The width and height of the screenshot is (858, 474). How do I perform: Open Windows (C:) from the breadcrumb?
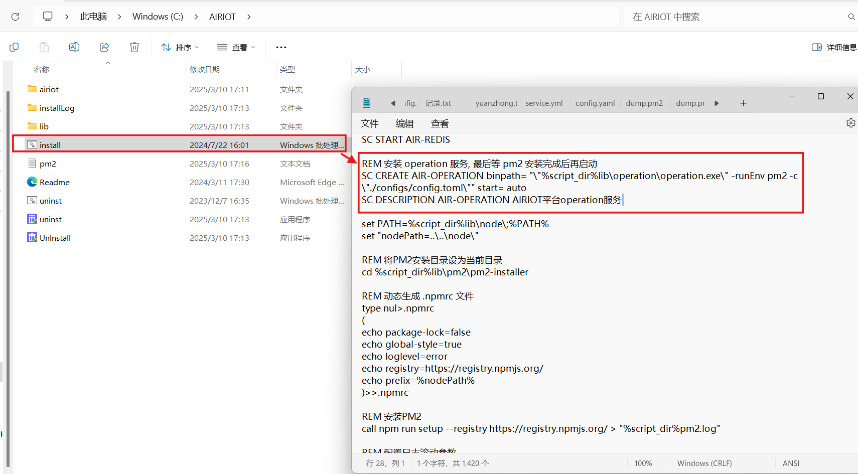(x=157, y=17)
